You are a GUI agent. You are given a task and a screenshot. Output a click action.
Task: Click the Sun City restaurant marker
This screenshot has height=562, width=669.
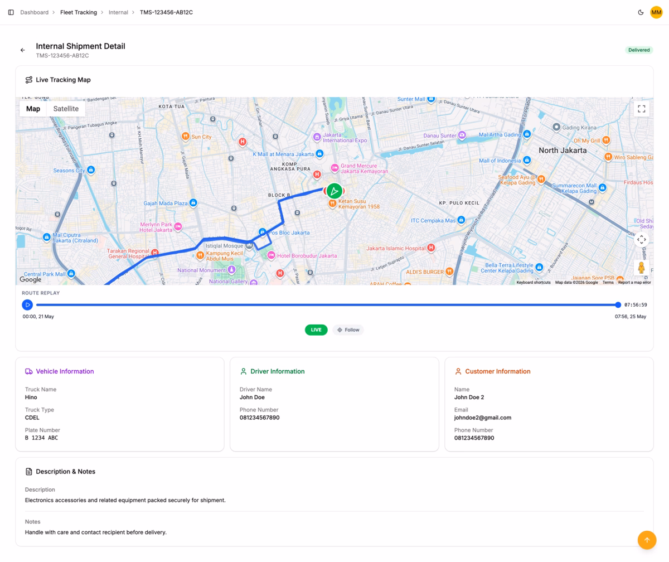point(186,137)
